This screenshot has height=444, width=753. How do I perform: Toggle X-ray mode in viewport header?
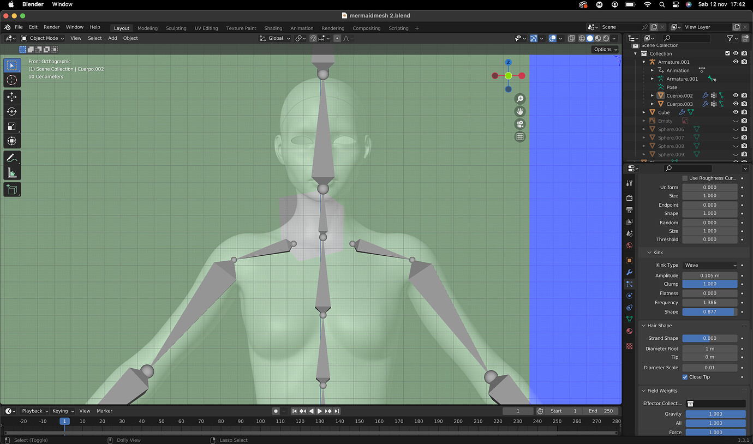[x=571, y=38]
